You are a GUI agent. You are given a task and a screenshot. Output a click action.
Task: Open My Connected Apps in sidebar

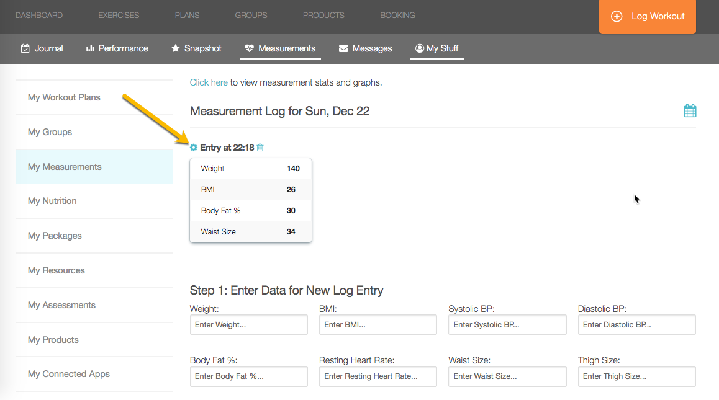tap(94, 375)
